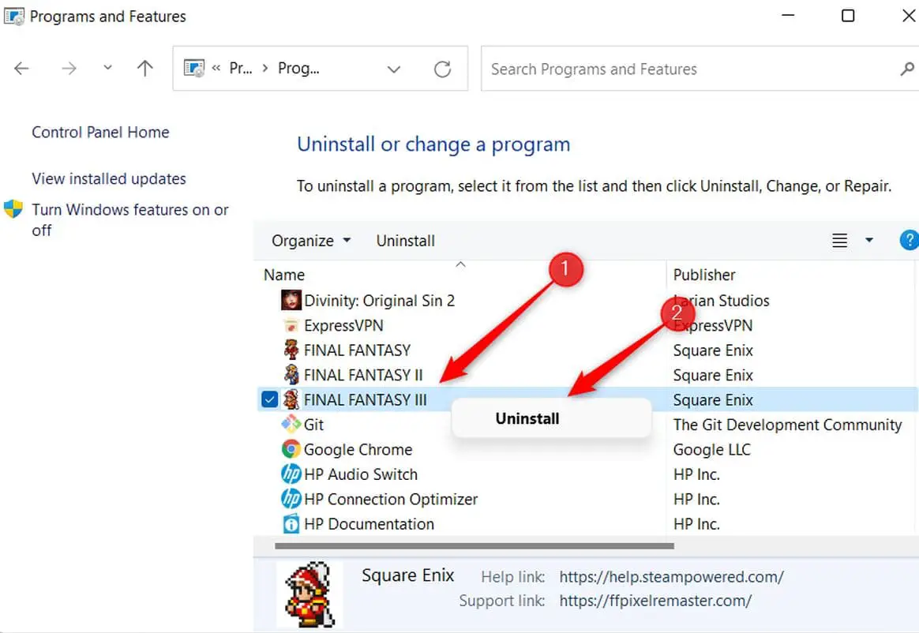
Task: Expand recent locations chevron beside forward arrow
Action: (x=107, y=69)
